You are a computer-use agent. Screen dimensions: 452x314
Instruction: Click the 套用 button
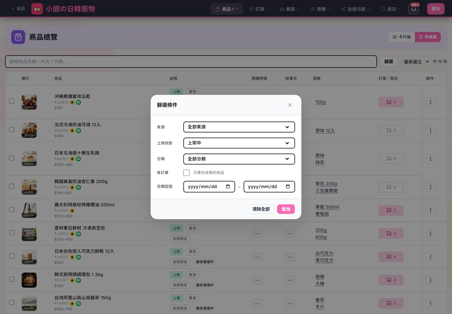[286, 209]
